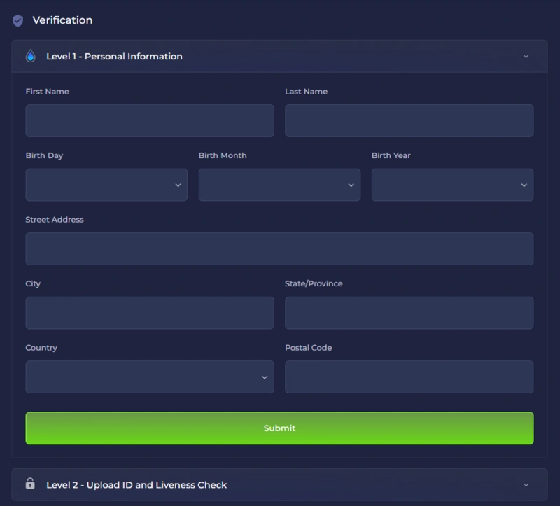Click the chevron on Level 1 section header
Image resolution: width=560 pixels, height=506 pixels.
click(x=526, y=56)
